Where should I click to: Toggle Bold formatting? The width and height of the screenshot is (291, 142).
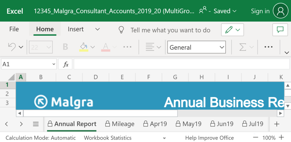click(x=65, y=47)
